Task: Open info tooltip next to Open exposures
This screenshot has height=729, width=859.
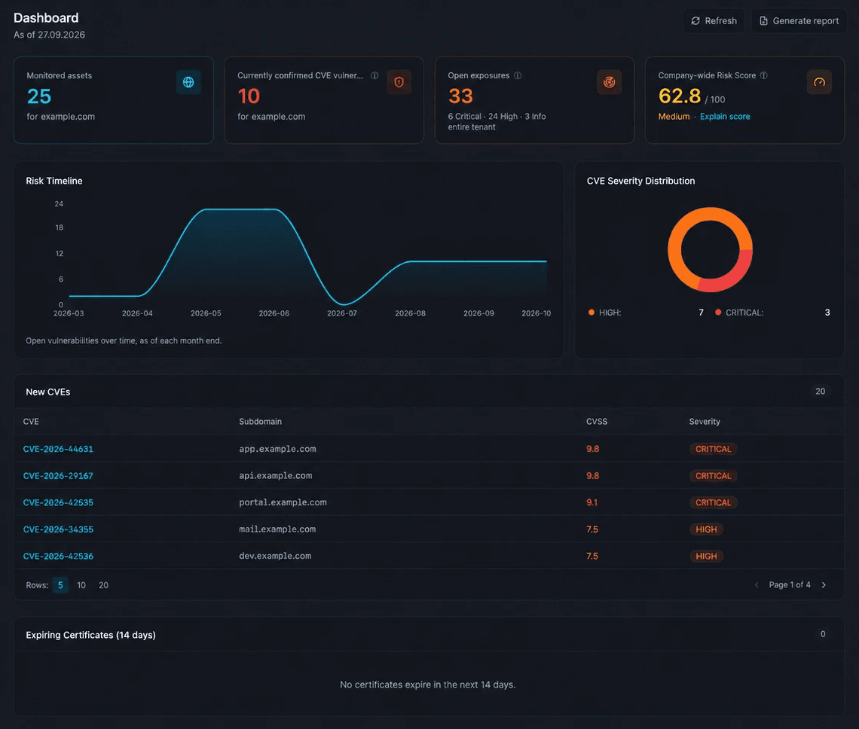Action: pyautogui.click(x=517, y=75)
